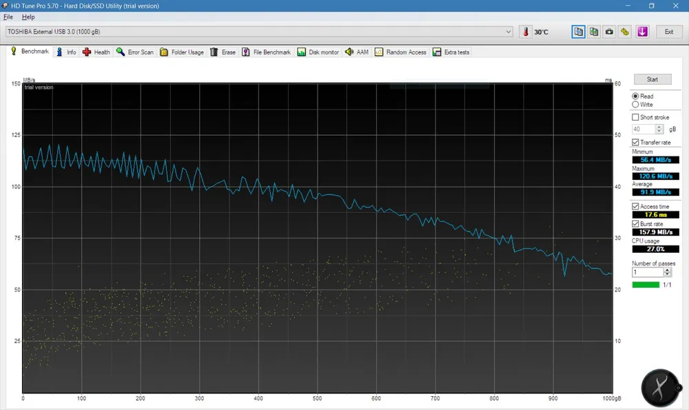Click the copy screenshot to clipboard icon

(593, 32)
